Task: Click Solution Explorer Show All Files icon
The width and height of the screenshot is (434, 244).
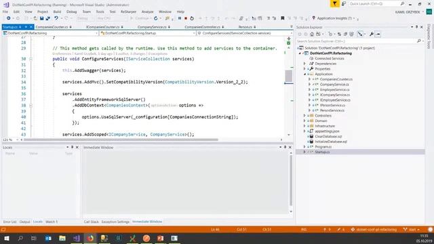Action: 351,34
